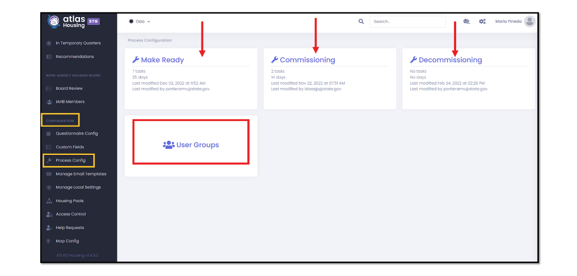Open In Temporary Quarters page
This screenshot has width=577, height=276.
[78, 43]
